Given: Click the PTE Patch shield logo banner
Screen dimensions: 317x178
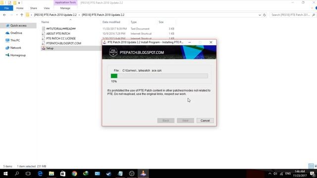Looking at the screenshot, I should 113,52.
